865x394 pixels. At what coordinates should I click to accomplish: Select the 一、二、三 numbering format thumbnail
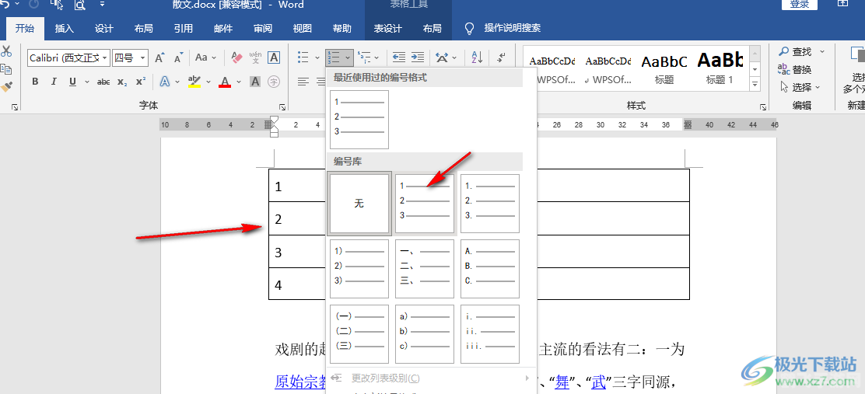coord(425,269)
